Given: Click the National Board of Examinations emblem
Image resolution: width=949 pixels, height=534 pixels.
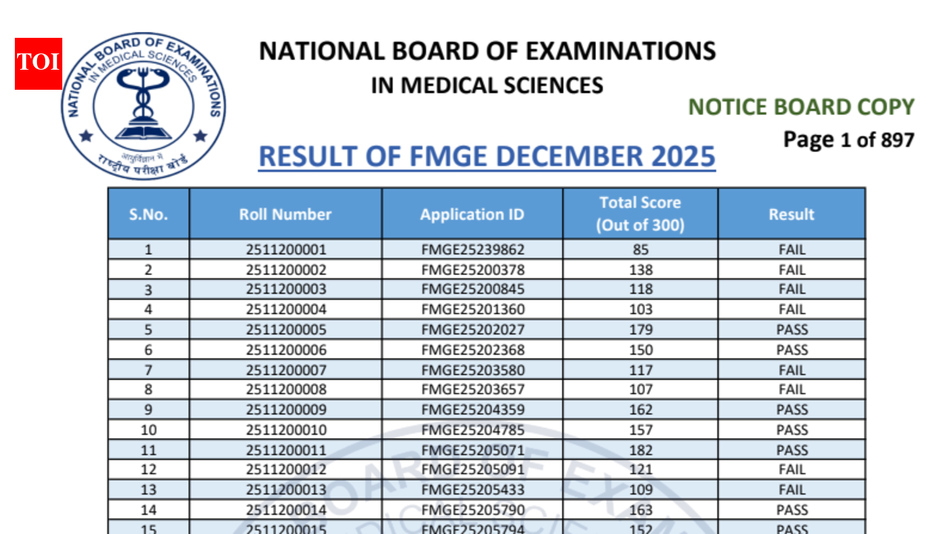Looking at the screenshot, I should pyautogui.click(x=144, y=106).
